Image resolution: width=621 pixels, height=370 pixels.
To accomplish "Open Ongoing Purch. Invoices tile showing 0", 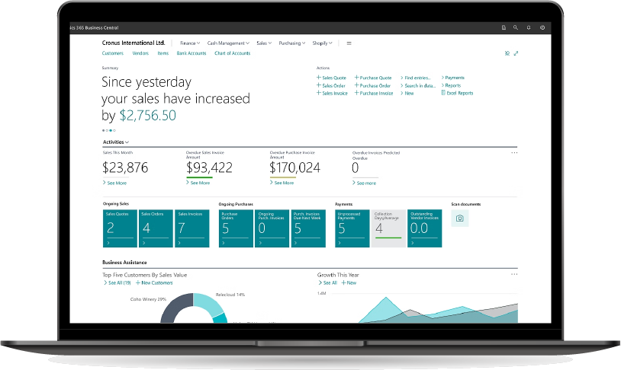I will pyautogui.click(x=272, y=228).
